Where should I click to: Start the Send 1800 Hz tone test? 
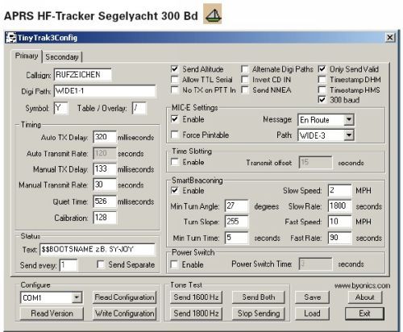pos(196,313)
